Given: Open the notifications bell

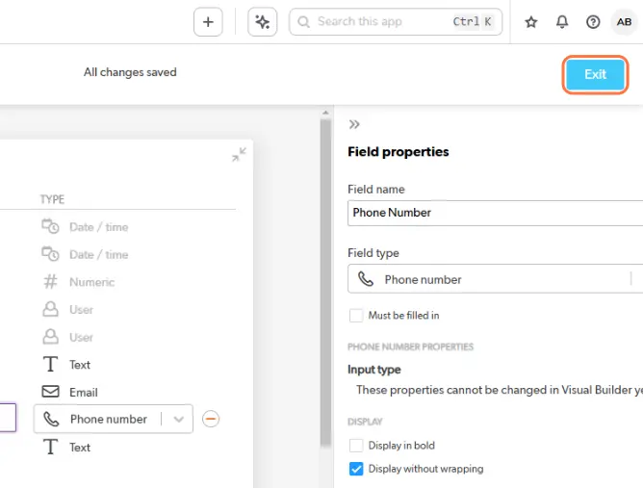Looking at the screenshot, I should [x=562, y=22].
